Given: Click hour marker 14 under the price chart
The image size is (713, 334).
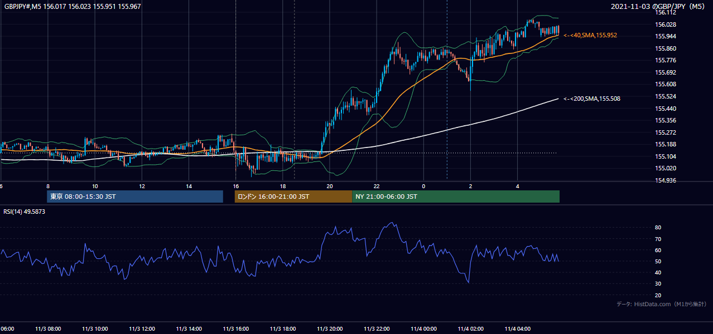Looking at the screenshot, I should 189,186.
